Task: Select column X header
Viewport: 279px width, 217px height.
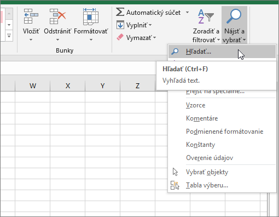Action: point(68,85)
